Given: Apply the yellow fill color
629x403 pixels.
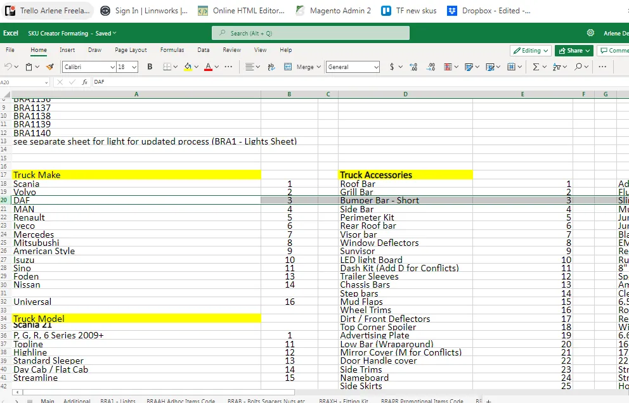Looking at the screenshot, I should (188, 67).
